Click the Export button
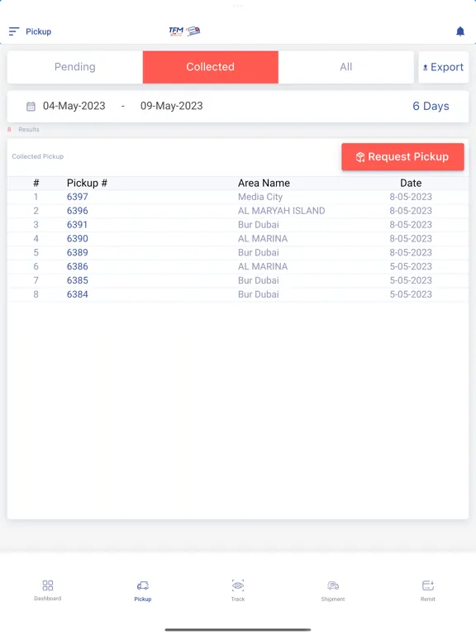This screenshot has width=476, height=635. pyautogui.click(x=444, y=67)
